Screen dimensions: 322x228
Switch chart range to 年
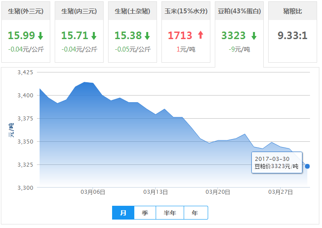point(196,212)
